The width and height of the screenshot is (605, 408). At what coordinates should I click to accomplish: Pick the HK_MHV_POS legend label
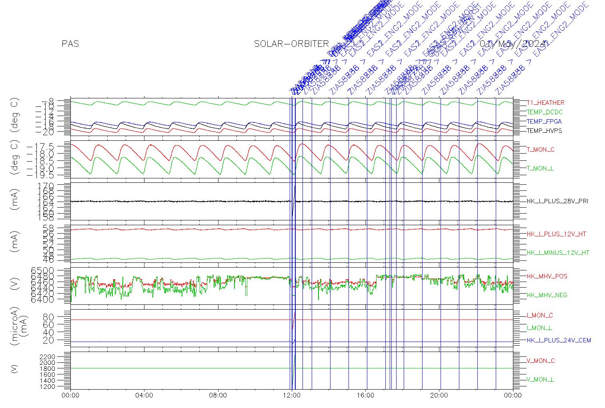tap(547, 276)
